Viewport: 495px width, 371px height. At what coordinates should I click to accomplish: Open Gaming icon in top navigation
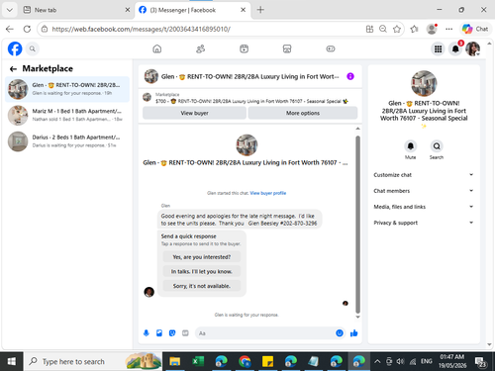(331, 48)
